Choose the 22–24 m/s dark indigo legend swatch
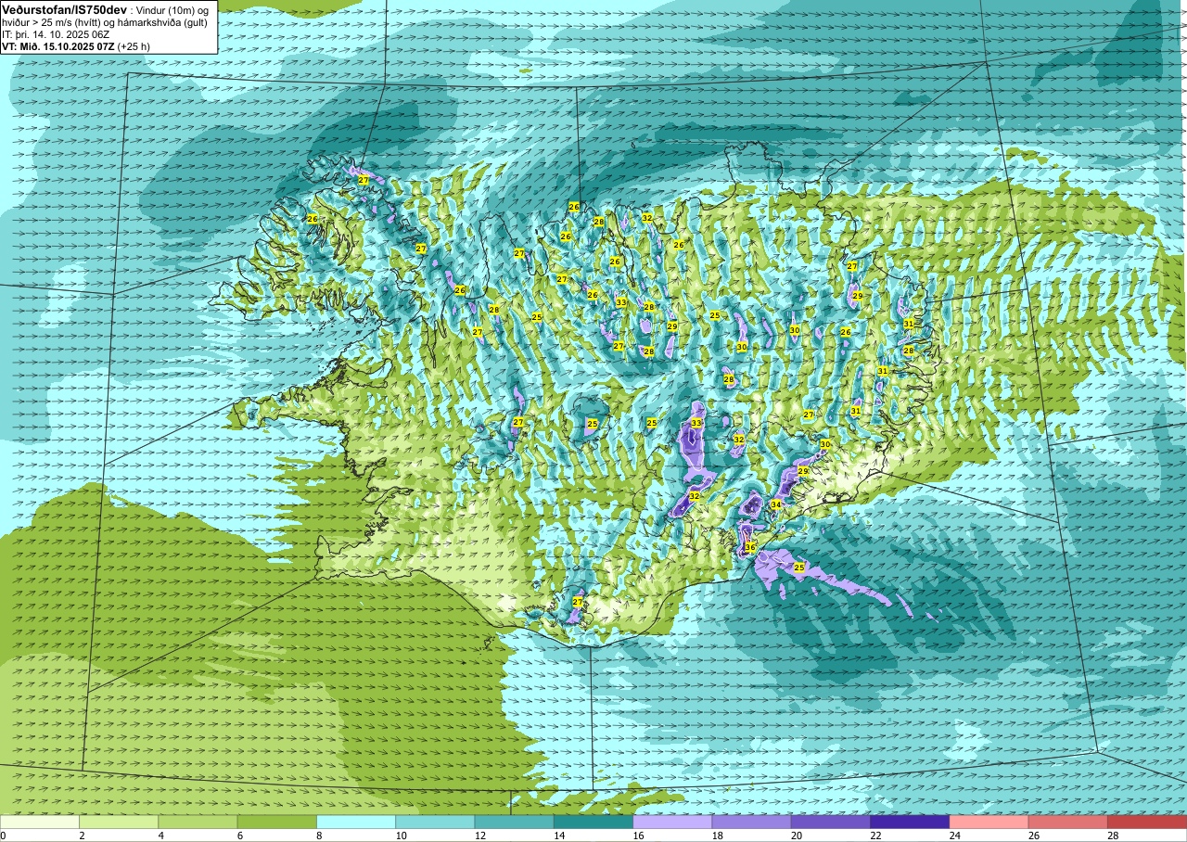 (910, 822)
